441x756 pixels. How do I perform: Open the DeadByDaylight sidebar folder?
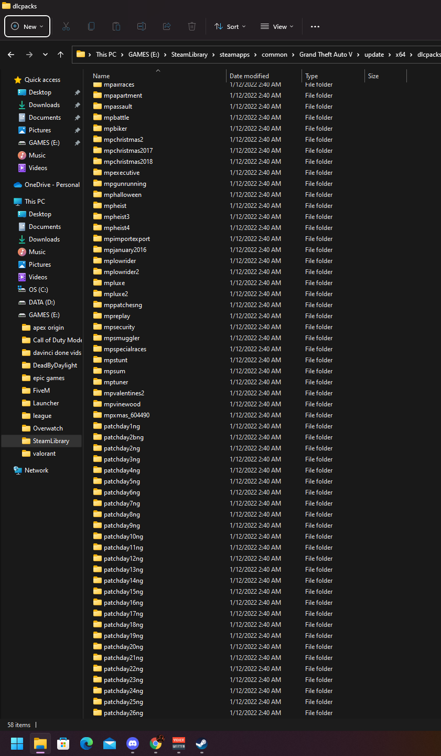tap(55, 365)
